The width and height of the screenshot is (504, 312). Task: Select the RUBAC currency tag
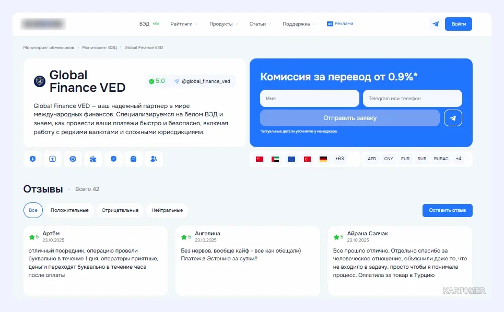tap(441, 159)
